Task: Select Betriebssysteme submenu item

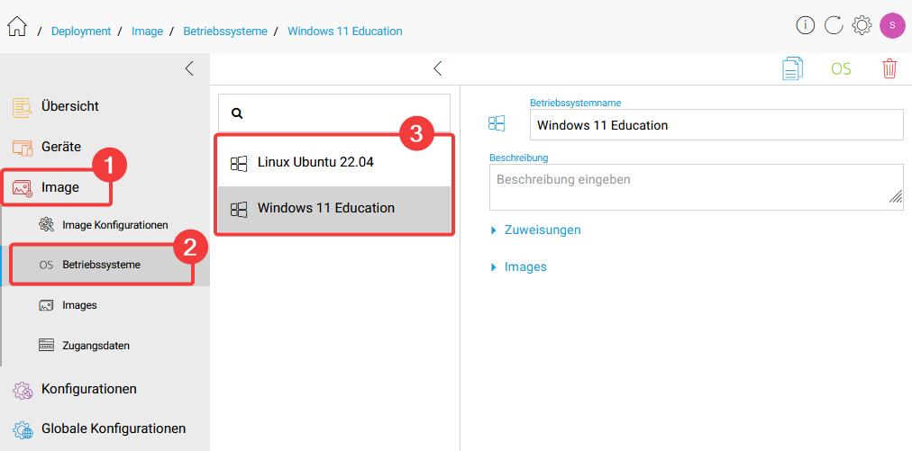Action: coord(101,265)
